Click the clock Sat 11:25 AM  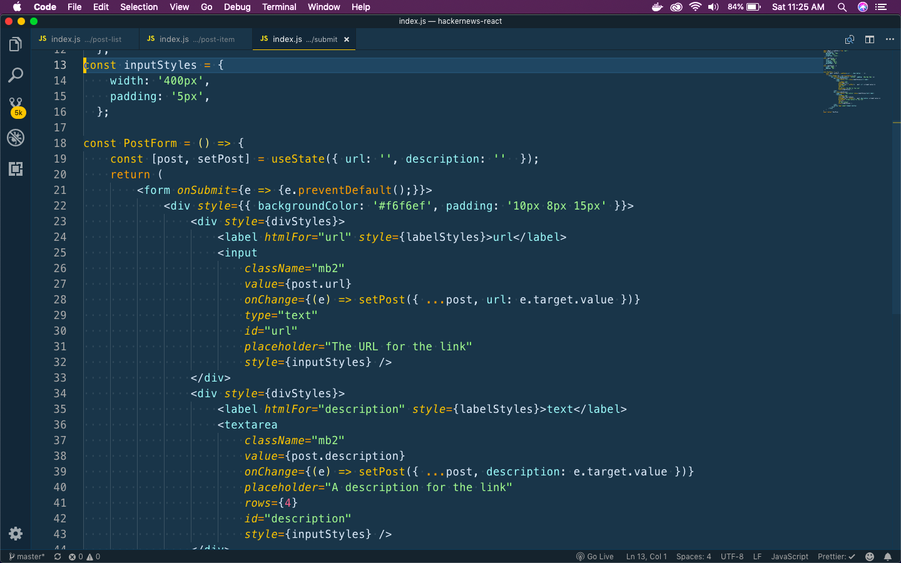point(798,7)
